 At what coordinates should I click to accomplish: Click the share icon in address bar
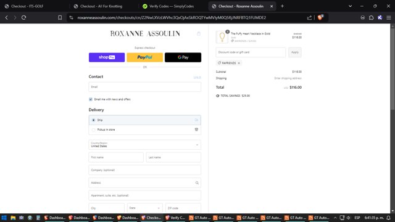tap(309, 18)
